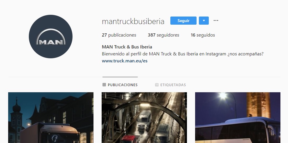
Task: View the 387 seguidores list
Action: point(163,35)
